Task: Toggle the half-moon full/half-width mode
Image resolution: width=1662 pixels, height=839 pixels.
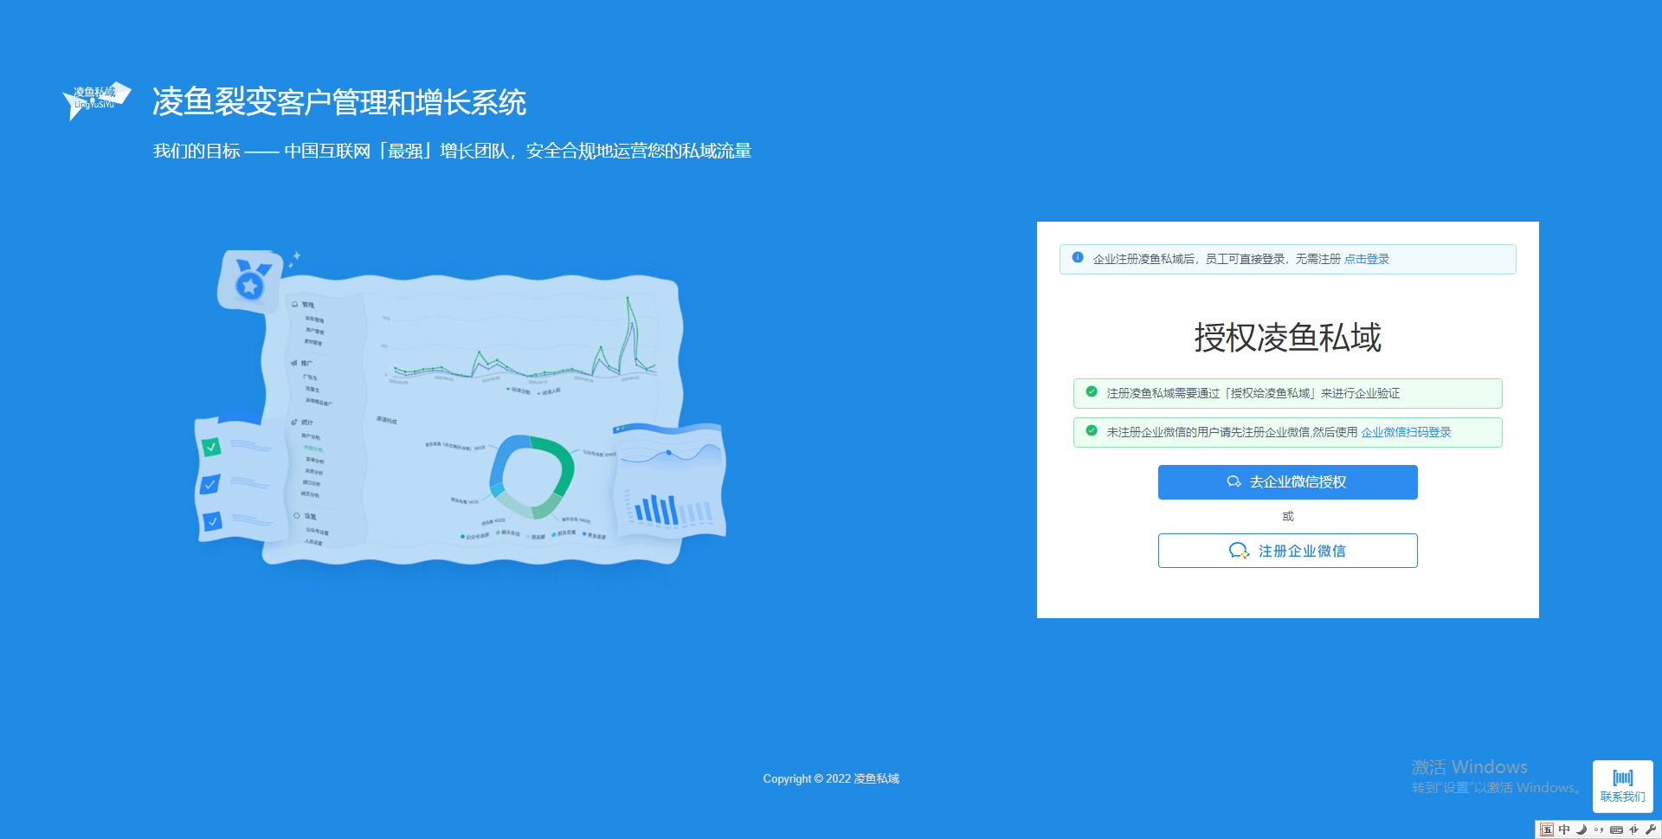Action: tap(1581, 829)
